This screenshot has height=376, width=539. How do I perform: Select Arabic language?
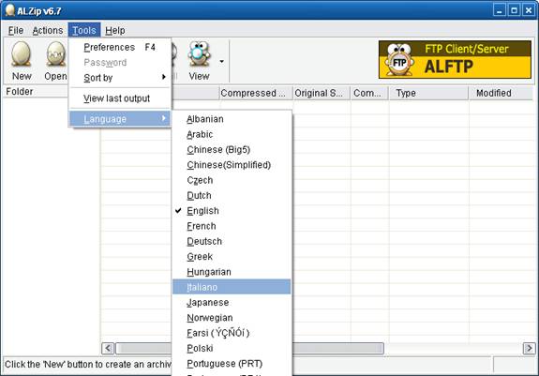(232, 134)
